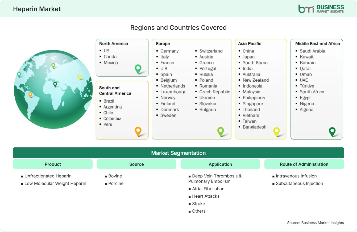
Task: Click Colombia in the country list
Action: [x=112, y=118]
